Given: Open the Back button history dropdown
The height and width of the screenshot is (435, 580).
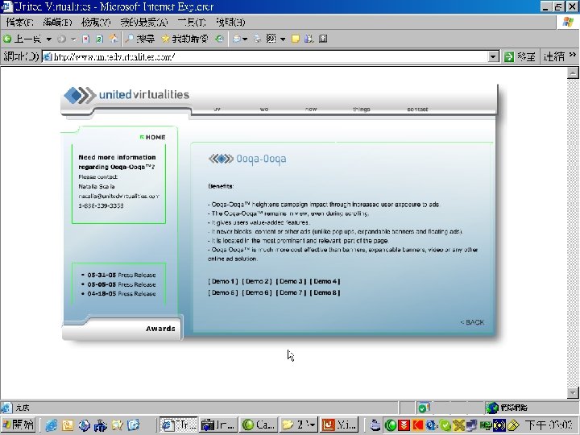Looking at the screenshot, I should point(49,39).
